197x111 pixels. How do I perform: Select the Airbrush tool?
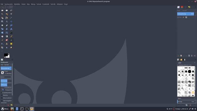point(11,40)
